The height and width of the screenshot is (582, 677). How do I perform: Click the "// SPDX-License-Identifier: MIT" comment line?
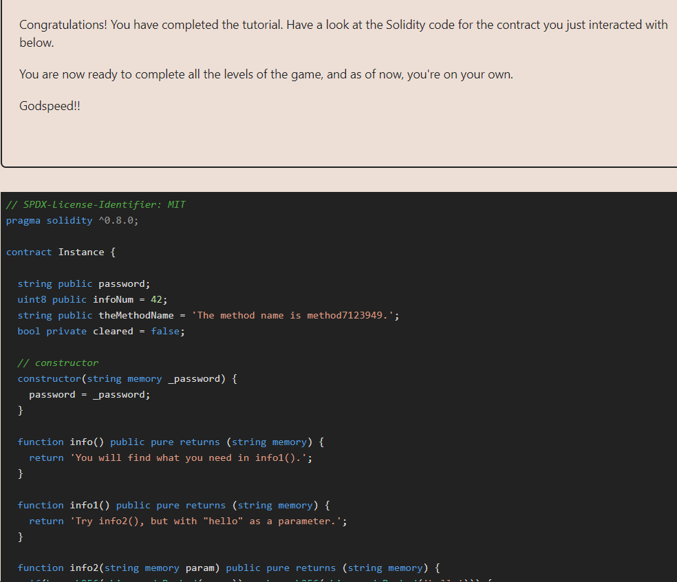coord(96,204)
